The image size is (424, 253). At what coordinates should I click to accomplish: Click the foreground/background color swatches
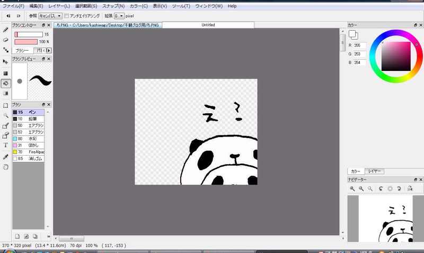pos(353,35)
